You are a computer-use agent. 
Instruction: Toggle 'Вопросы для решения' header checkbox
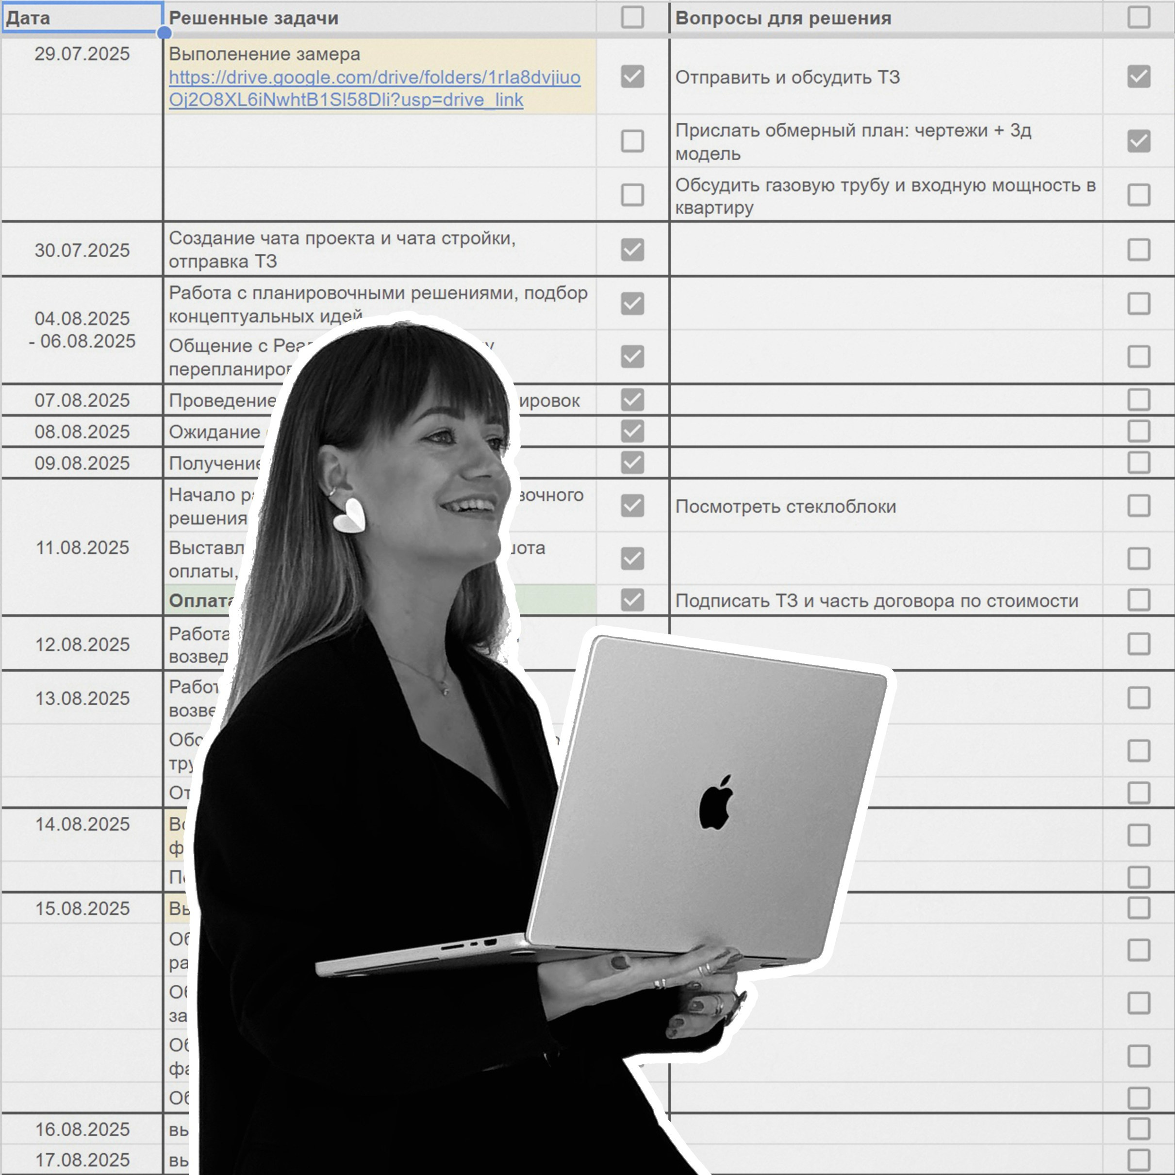1139,17
